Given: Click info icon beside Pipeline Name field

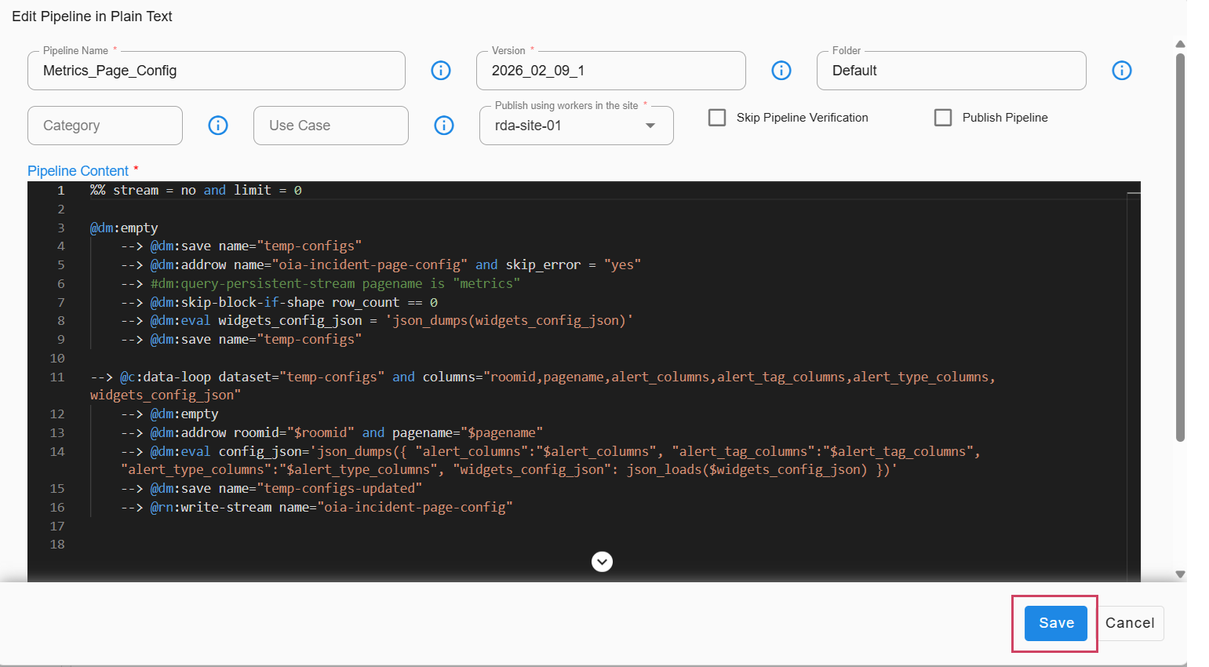Looking at the screenshot, I should tap(441, 71).
